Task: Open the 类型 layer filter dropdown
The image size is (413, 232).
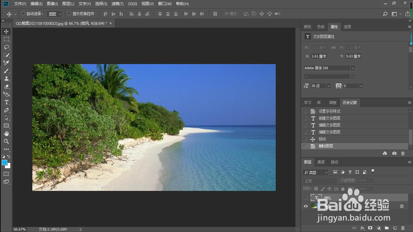Action: coord(315,172)
